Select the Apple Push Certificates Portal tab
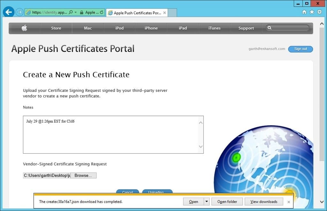327x211 pixels. tap(137, 13)
